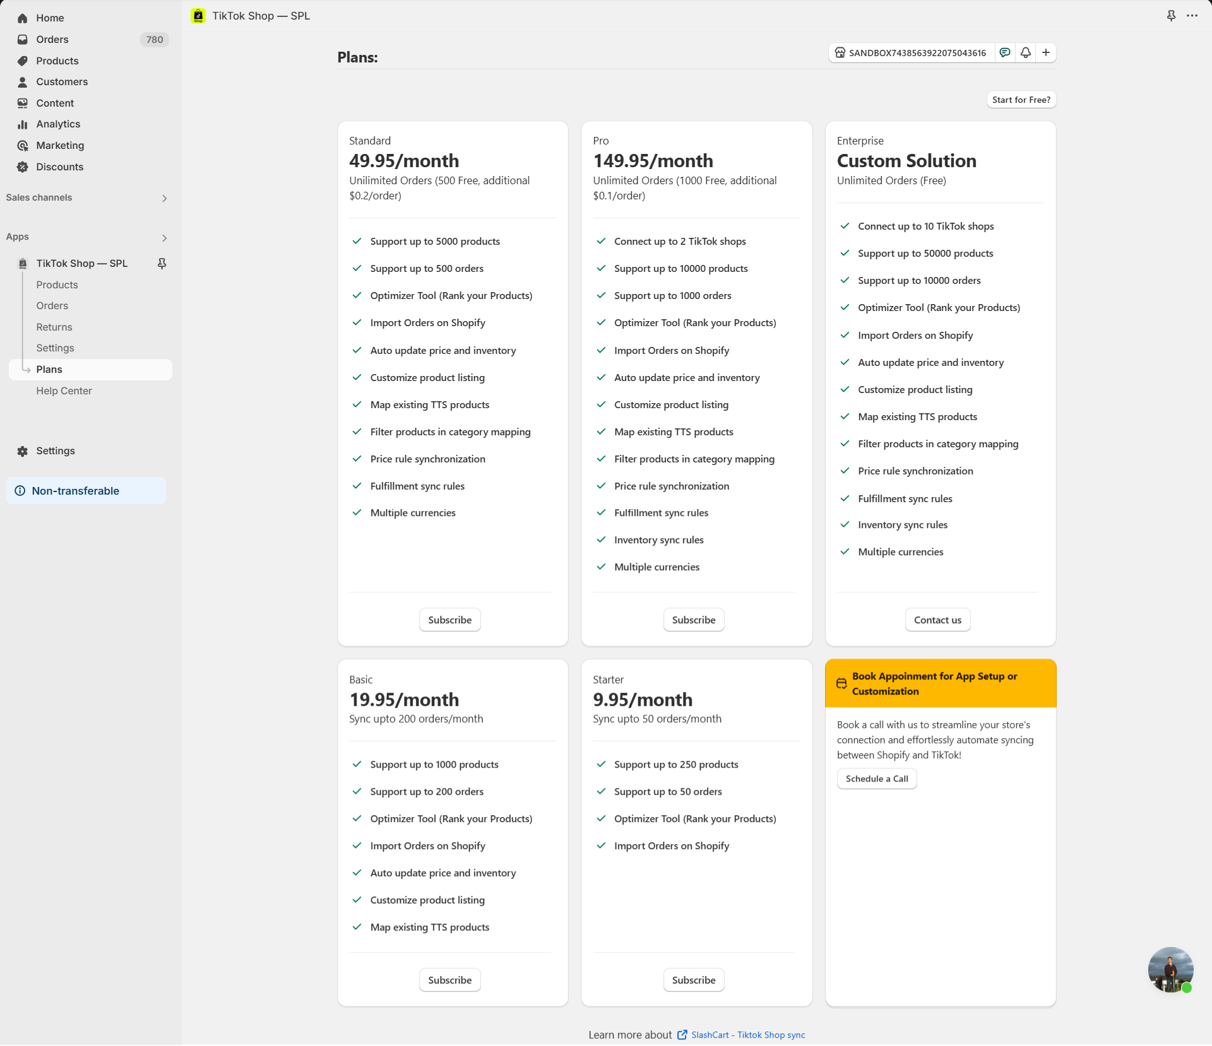The image size is (1212, 1046).
Task: Click the plus icon beside the bell
Action: 1046,52
